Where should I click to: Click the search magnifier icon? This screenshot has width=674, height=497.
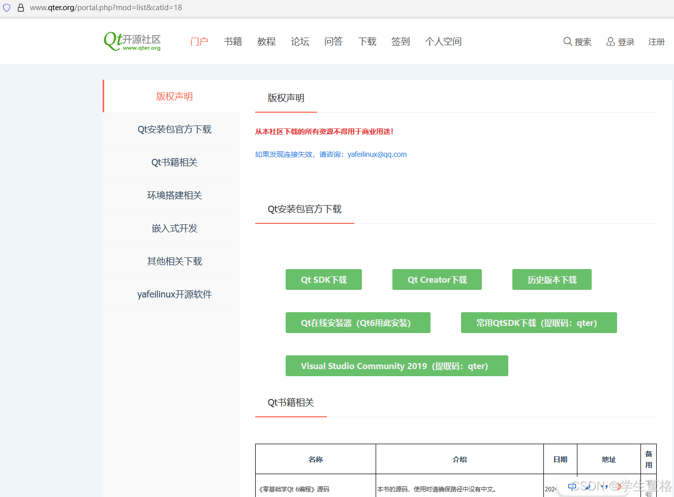pos(568,42)
